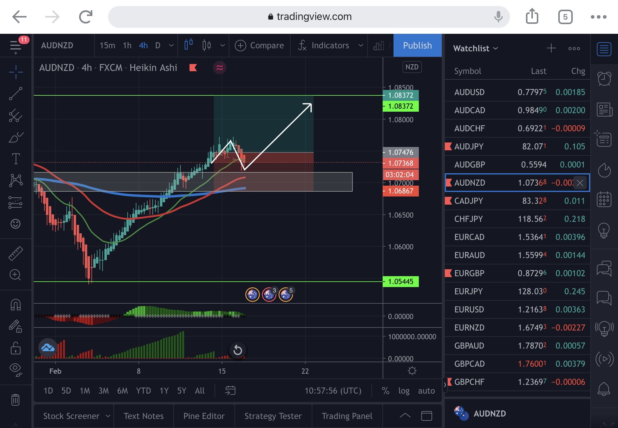This screenshot has height=428, width=618.
Task: Toggle magnet mode for drawings
Action: coord(16,305)
